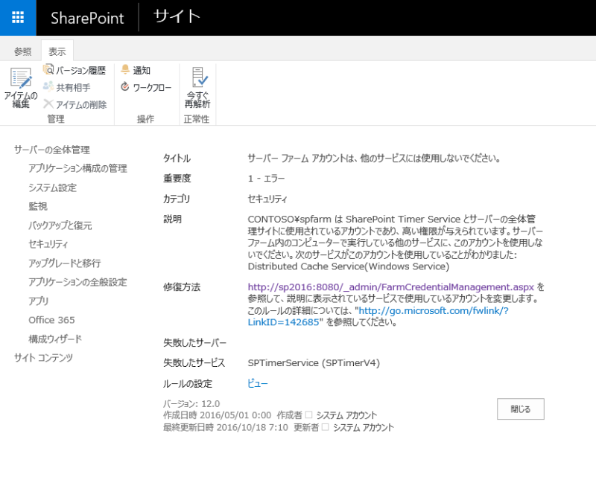
Task: Open アプリ navigation link
Action: click(39, 301)
